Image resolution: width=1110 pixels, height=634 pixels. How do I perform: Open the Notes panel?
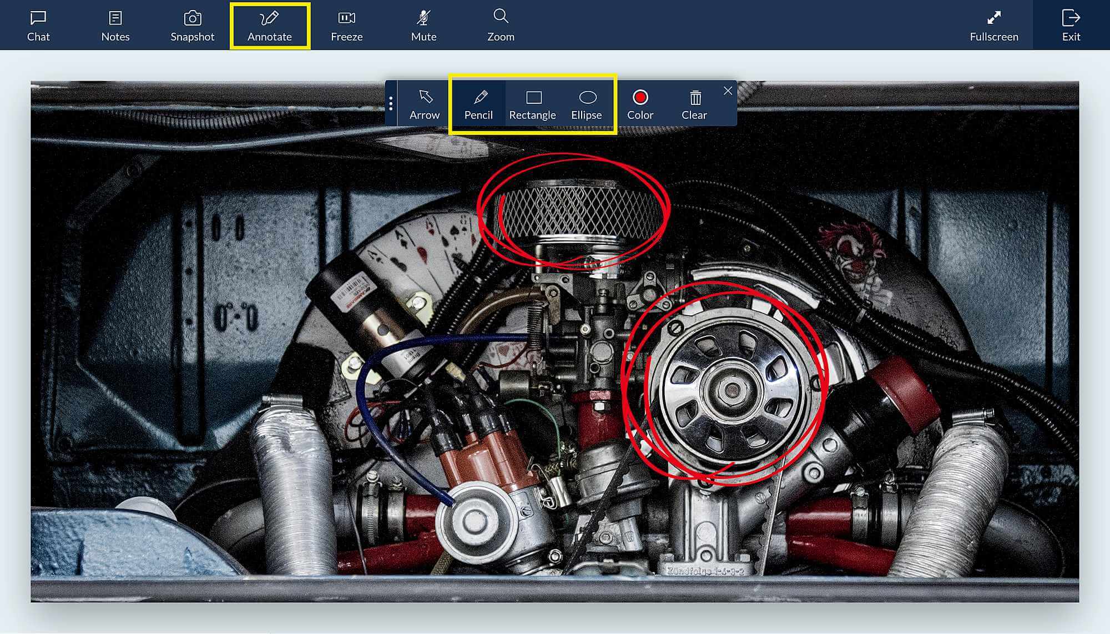[115, 26]
